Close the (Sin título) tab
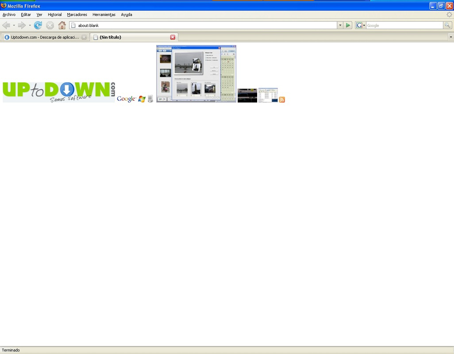 click(173, 37)
